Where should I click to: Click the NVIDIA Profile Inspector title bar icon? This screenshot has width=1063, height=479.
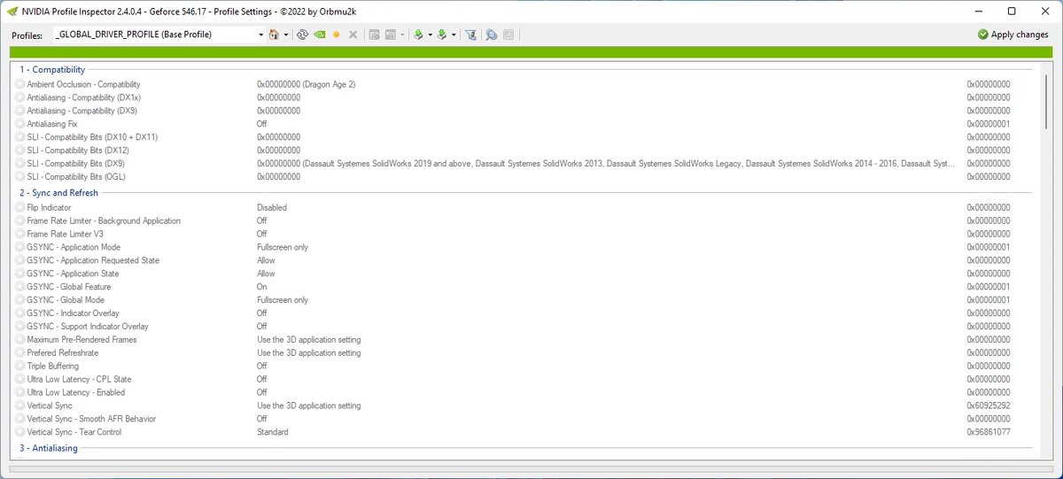click(12, 11)
